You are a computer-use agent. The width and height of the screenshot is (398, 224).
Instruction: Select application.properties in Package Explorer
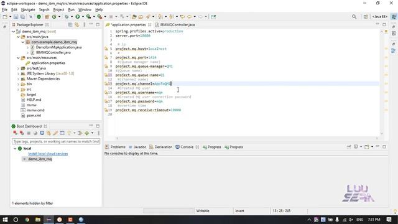click(49, 63)
